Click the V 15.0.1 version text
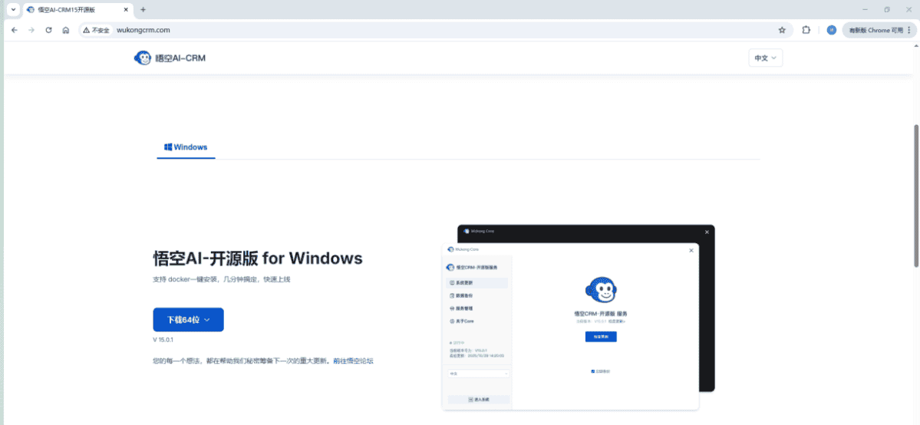920x425 pixels. [163, 340]
